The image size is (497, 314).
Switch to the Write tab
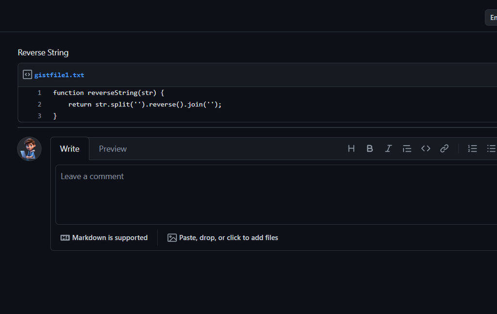pos(70,149)
